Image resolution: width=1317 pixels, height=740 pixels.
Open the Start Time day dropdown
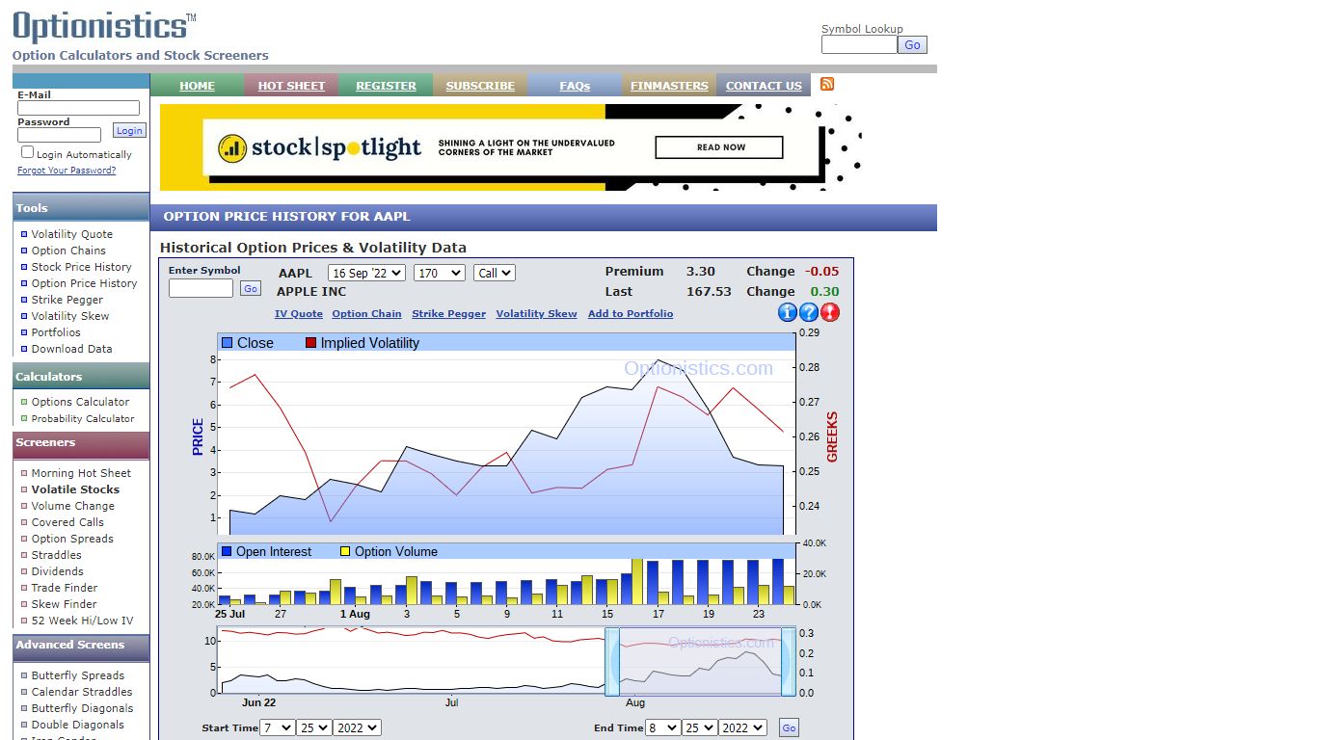[314, 727]
